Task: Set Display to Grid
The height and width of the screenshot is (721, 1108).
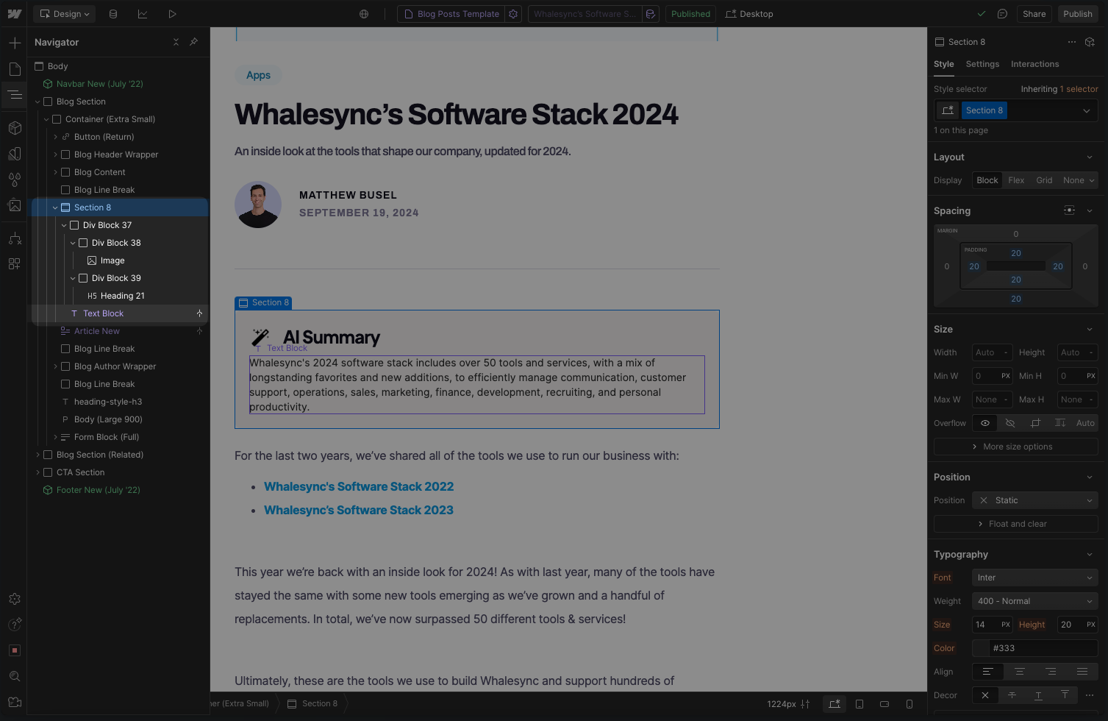Action: click(x=1044, y=180)
